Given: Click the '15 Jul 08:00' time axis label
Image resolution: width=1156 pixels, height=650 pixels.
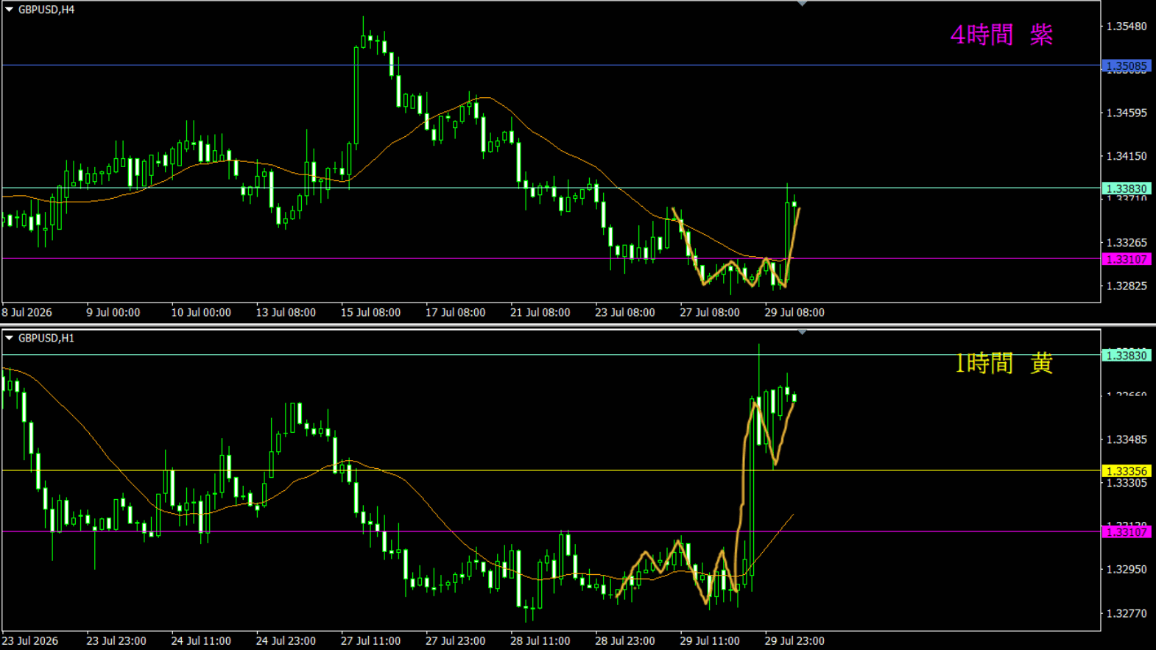Looking at the screenshot, I should [370, 312].
